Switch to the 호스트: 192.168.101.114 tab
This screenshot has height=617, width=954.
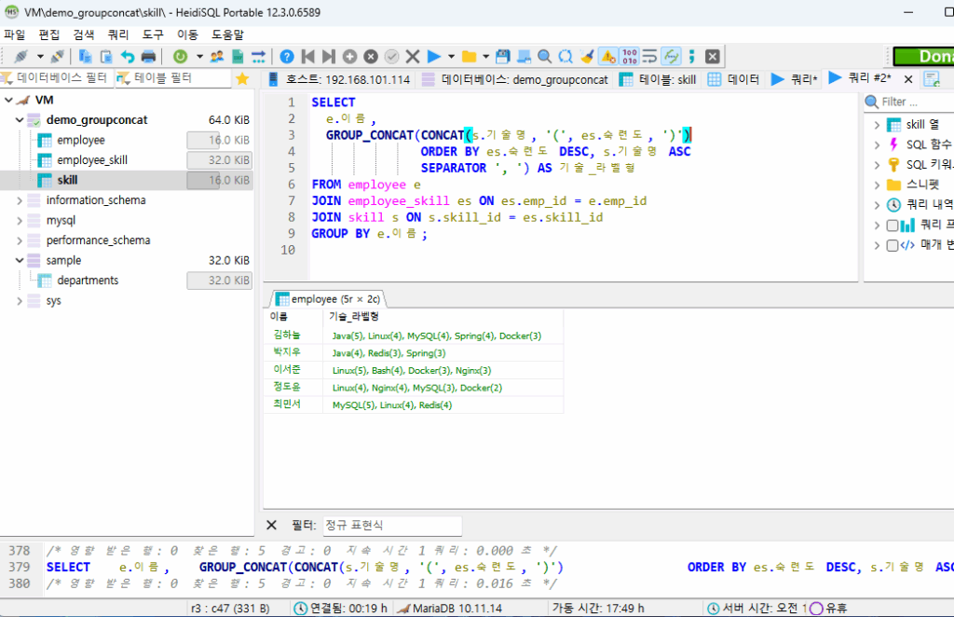coord(339,79)
